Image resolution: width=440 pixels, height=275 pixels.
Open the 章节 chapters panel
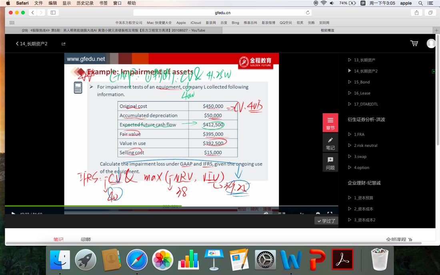[330, 123]
